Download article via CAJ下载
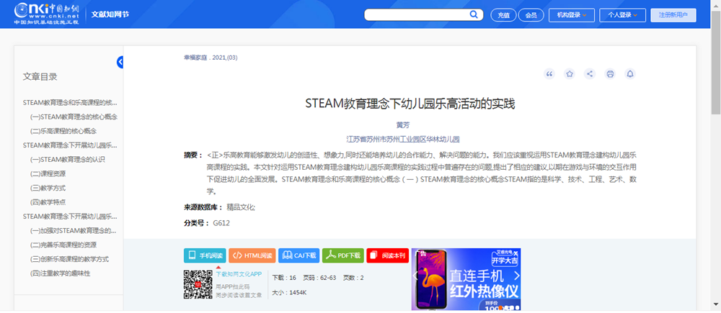Image resolution: width=721 pixels, height=313 pixels. [298, 255]
